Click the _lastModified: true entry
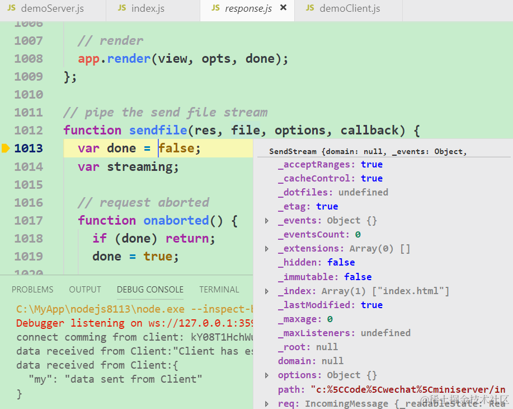The width and height of the screenshot is (513, 409). point(330,305)
